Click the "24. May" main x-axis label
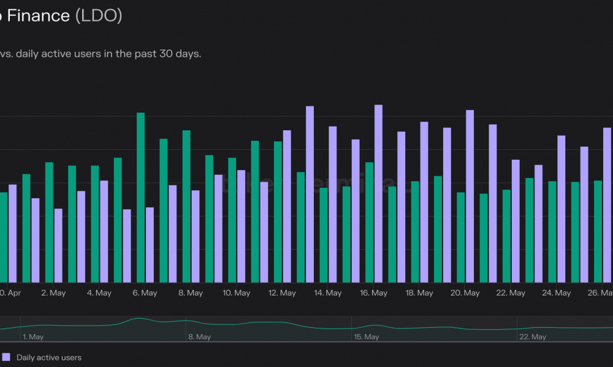The width and height of the screenshot is (613, 367). (557, 293)
